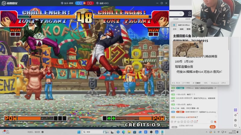
Task: Click the 00 00 score display in title bar
Action: [84, 3]
